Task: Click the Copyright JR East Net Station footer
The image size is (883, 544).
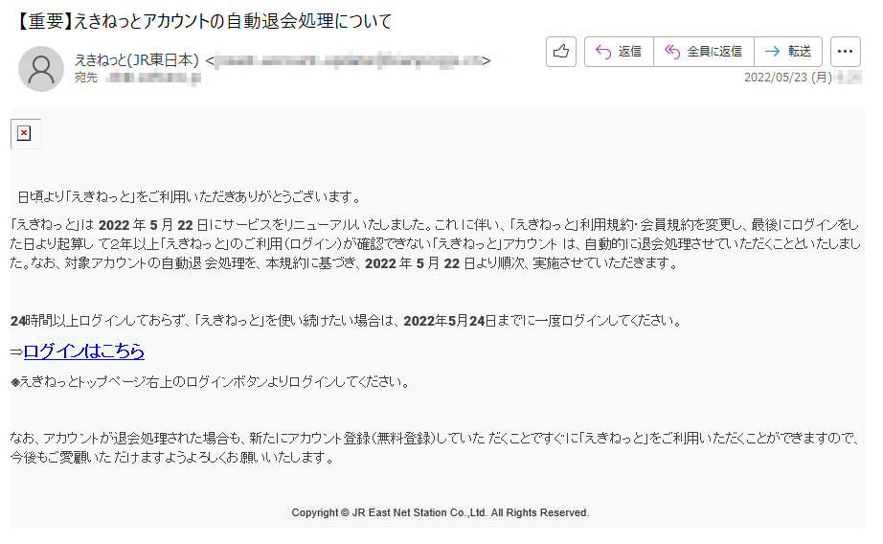Action: 441,512
